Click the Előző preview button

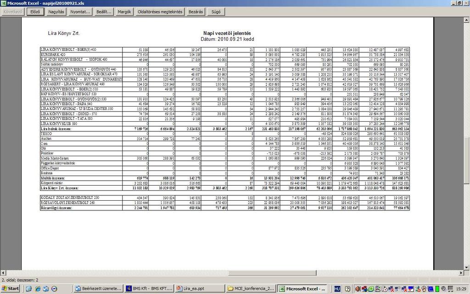[35, 12]
